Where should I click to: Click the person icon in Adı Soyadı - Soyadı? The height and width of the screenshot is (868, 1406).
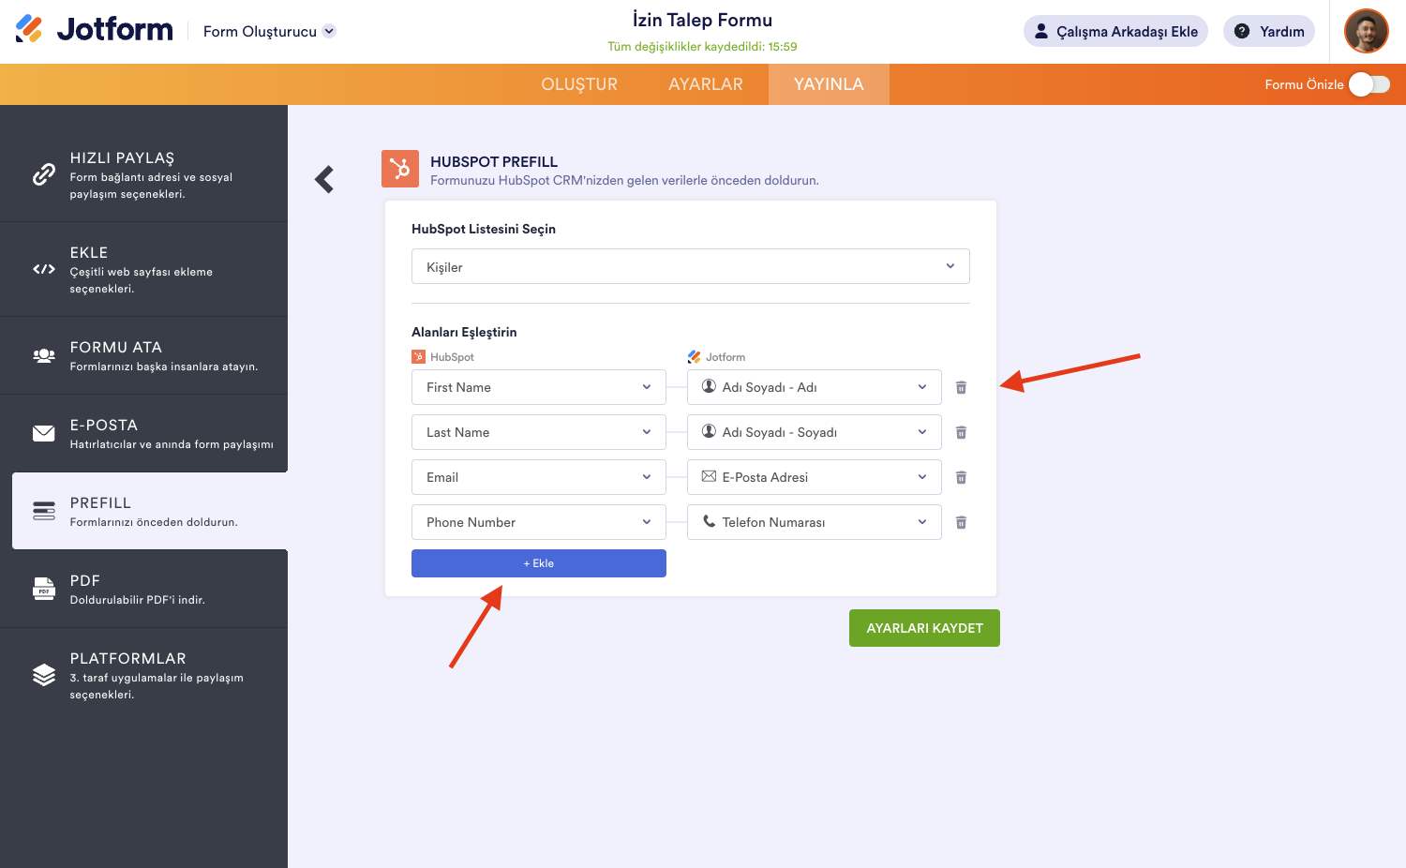(710, 431)
